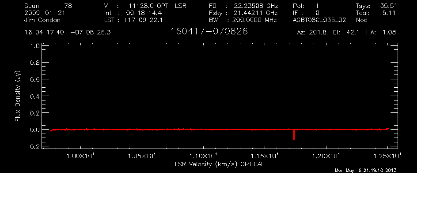Click the LSR Velocity (km/s) OPTICAL axis label
The width and height of the screenshot is (425, 216).
pos(220,164)
